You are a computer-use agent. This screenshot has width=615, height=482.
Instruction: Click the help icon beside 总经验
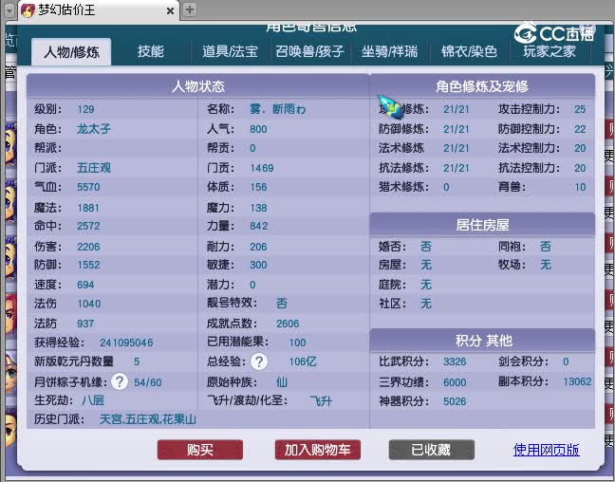coord(259,361)
